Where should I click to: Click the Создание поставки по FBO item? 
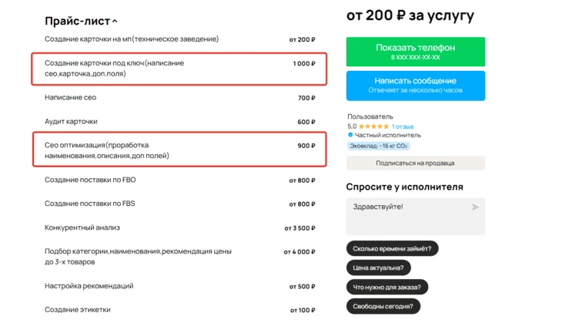point(179,180)
